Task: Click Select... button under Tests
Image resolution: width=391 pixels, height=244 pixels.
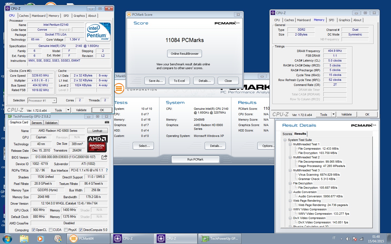Action: point(143,146)
